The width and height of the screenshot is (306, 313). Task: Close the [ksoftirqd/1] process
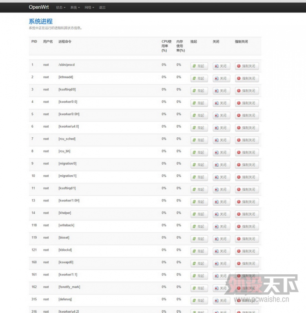point(221,190)
